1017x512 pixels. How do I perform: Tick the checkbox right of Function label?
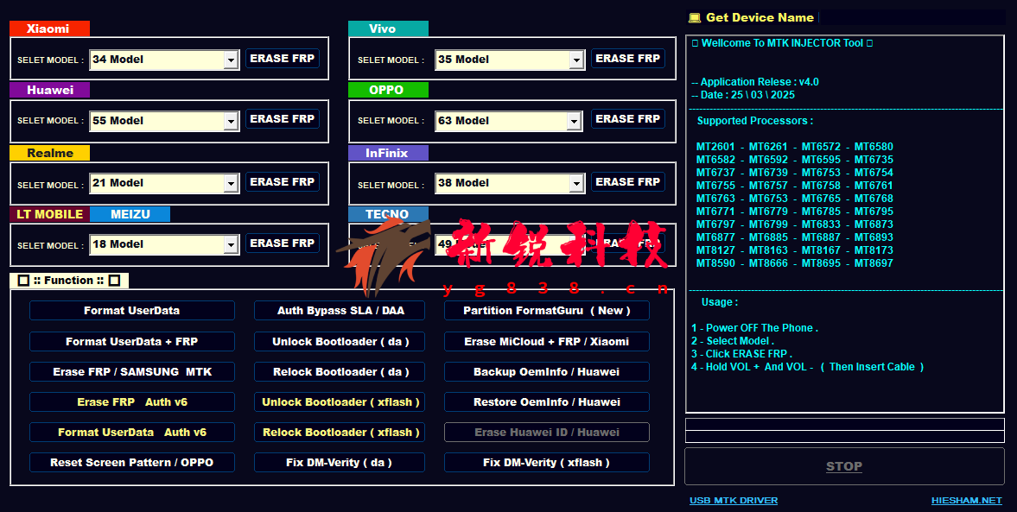[114, 281]
